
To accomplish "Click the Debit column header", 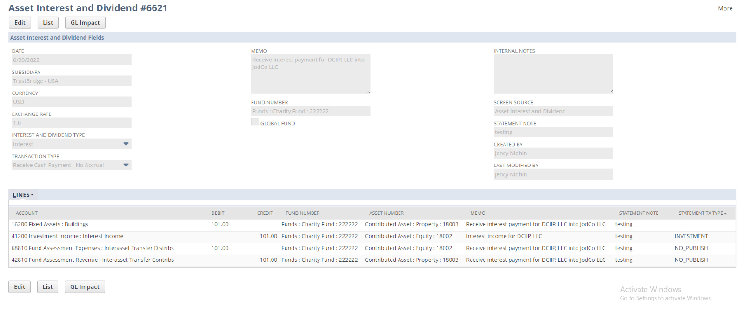I will click(x=218, y=213).
